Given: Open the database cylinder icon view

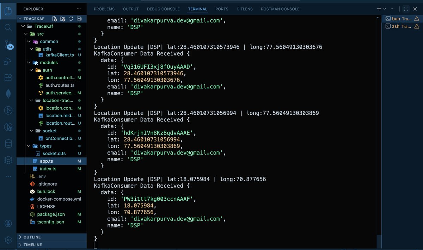Looking at the screenshot, I should click(x=8, y=144).
